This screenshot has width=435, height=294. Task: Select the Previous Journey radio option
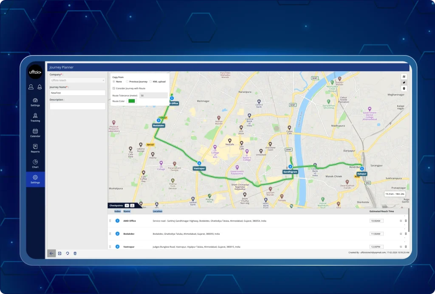click(x=127, y=81)
